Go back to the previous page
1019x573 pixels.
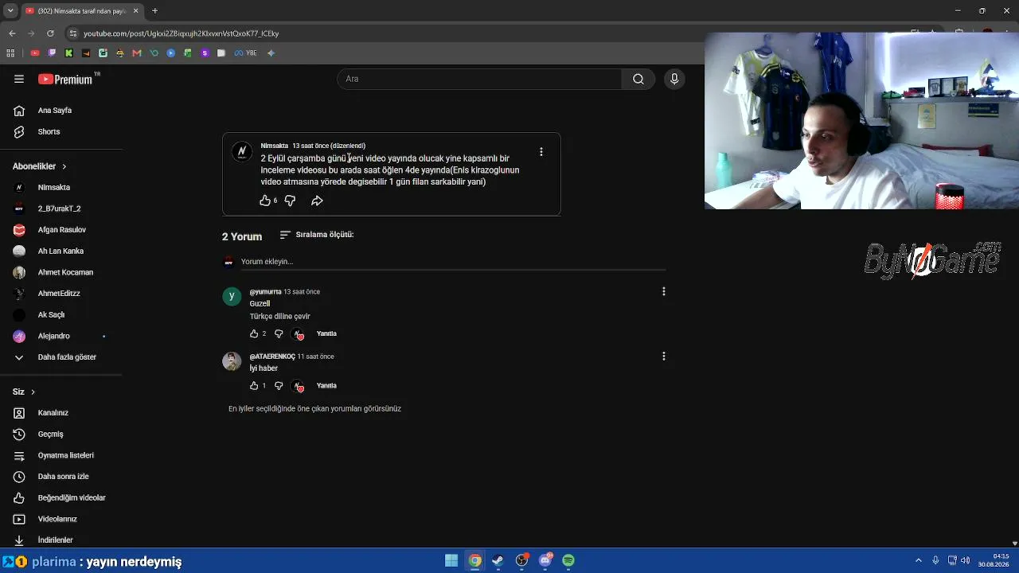(12, 33)
